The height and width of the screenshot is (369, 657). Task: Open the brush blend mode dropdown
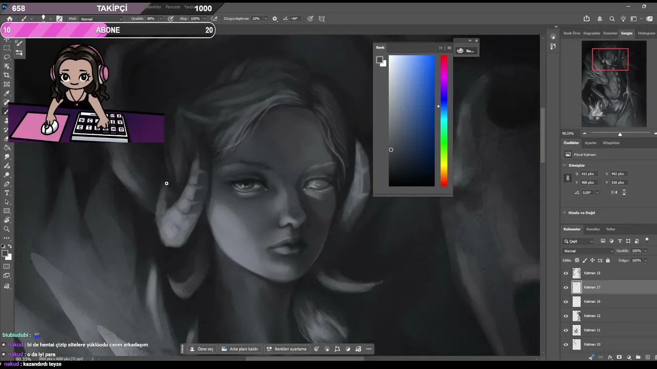101,19
